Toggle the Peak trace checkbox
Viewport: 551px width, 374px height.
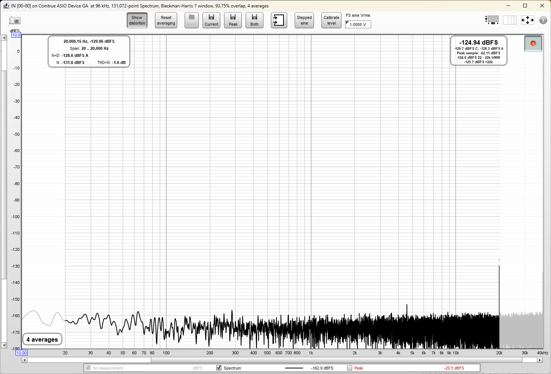[x=350, y=368]
